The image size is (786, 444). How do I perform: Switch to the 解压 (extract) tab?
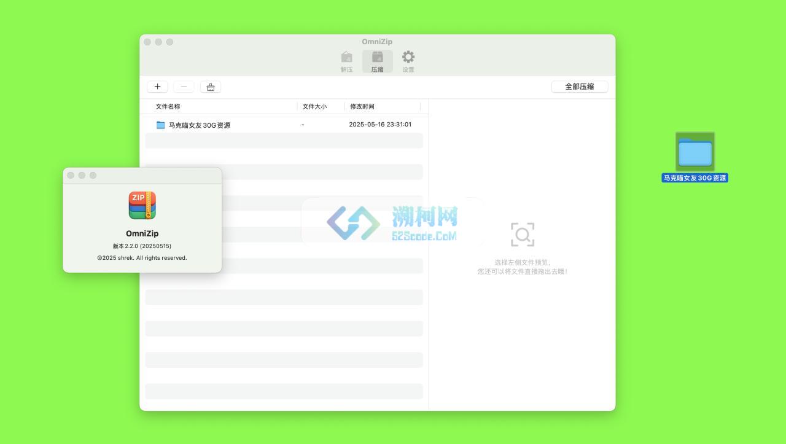(x=346, y=61)
